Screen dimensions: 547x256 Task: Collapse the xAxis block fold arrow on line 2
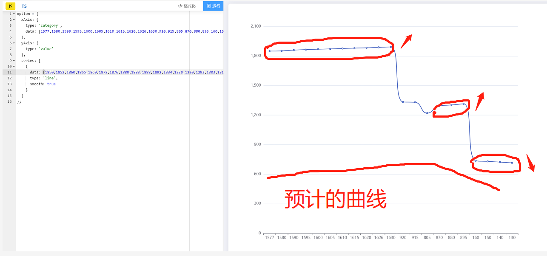coord(13,19)
